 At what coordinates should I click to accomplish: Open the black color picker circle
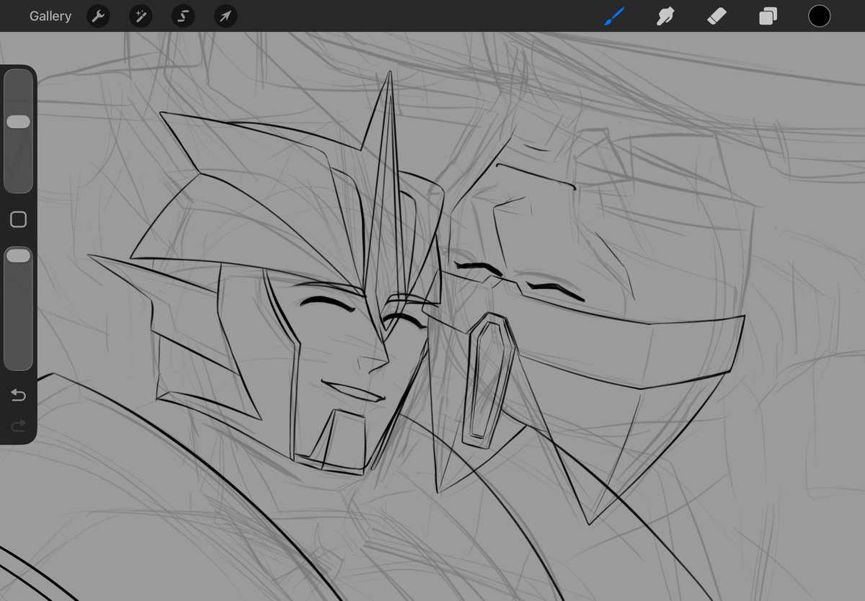pos(819,16)
